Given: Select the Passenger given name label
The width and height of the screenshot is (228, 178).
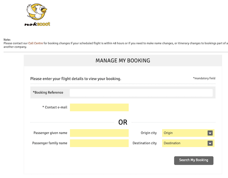Looking at the screenshot, I should [x=50, y=133].
